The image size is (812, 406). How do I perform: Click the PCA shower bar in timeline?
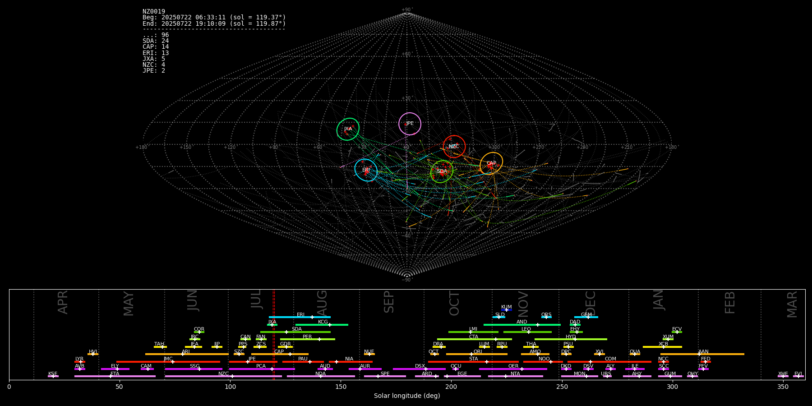262,369
